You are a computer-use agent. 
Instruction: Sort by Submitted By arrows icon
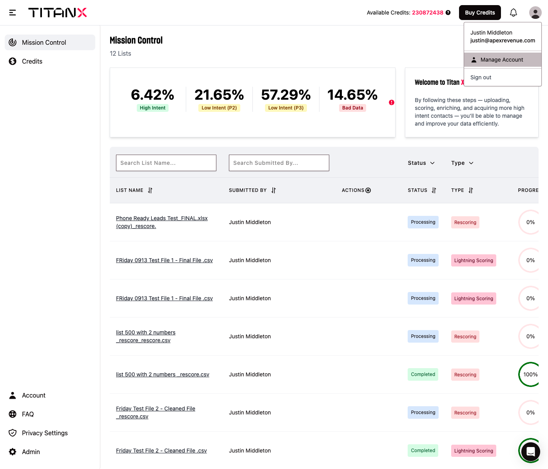pos(274,190)
